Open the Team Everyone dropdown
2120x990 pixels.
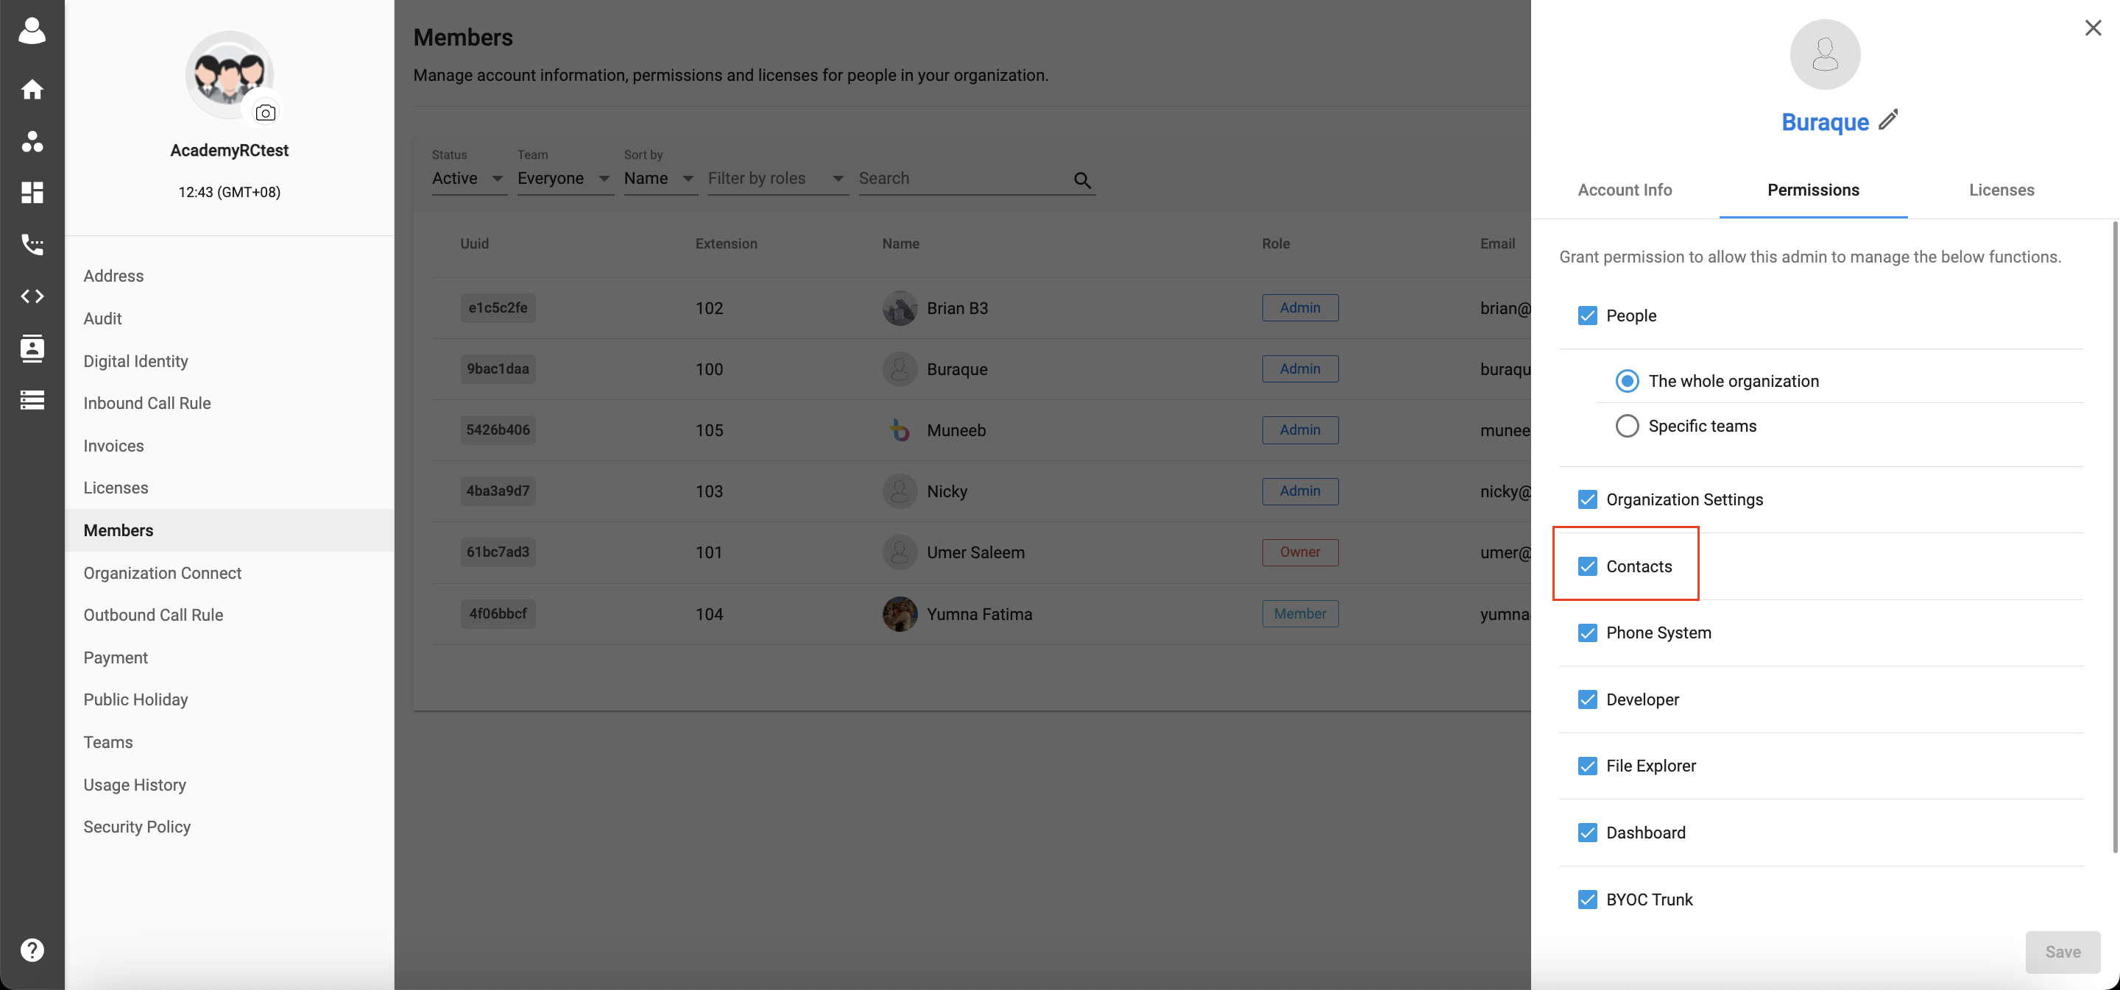tap(565, 179)
